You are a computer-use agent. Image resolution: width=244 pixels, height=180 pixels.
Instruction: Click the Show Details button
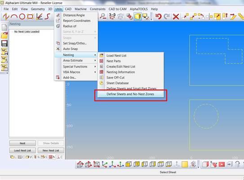(x=51, y=143)
